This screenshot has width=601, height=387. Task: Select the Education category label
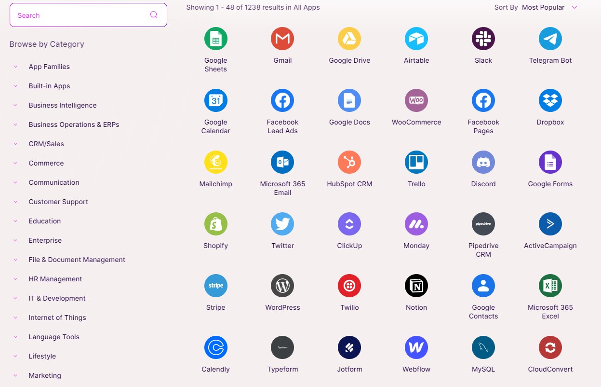pyautogui.click(x=45, y=221)
